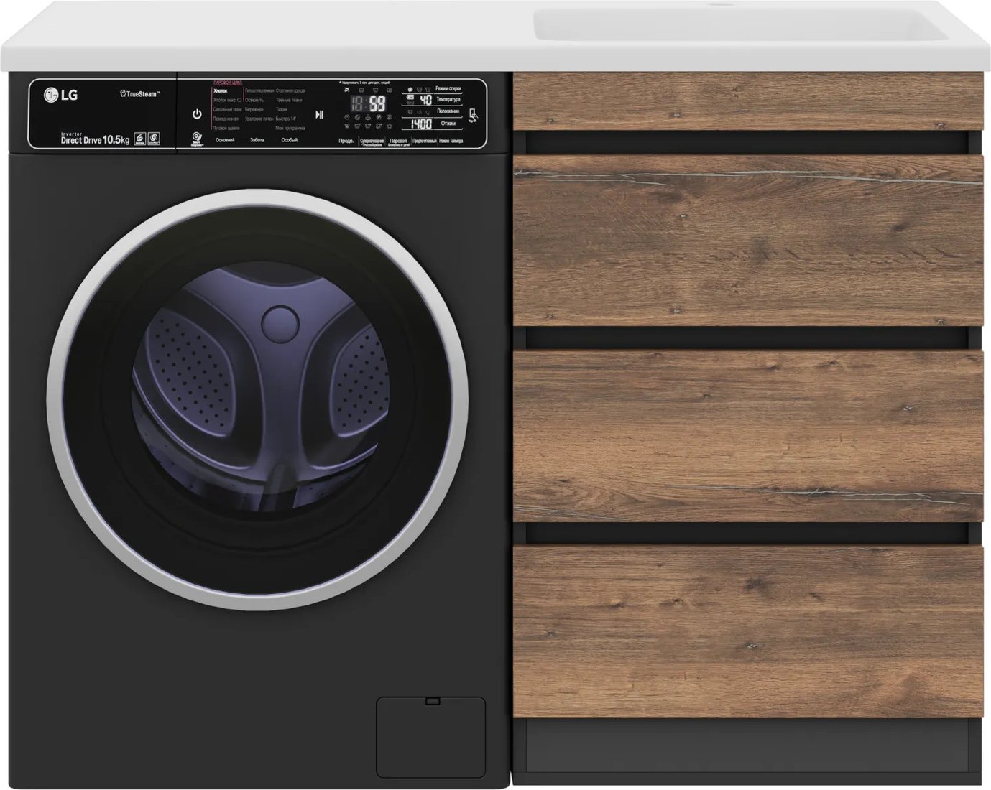The image size is (991, 790).
Task: Click the Direct Drive 10.5kg label
Action: [94, 139]
